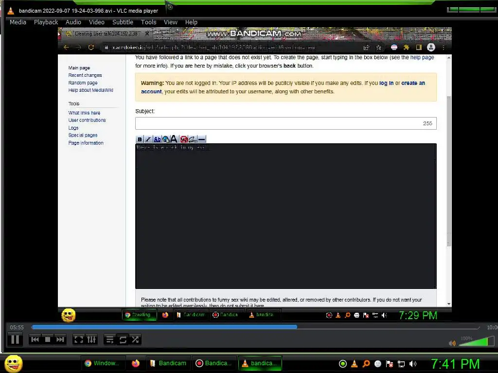
Task: Open the Tools menu
Action: pyautogui.click(x=149, y=22)
